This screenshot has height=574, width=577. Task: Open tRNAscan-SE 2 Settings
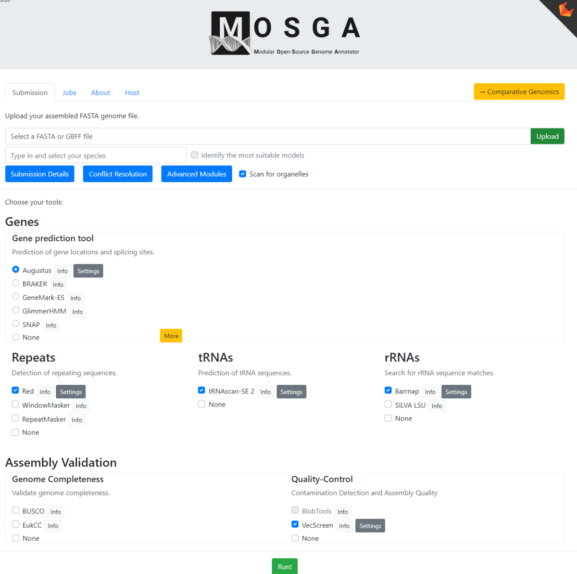(291, 392)
